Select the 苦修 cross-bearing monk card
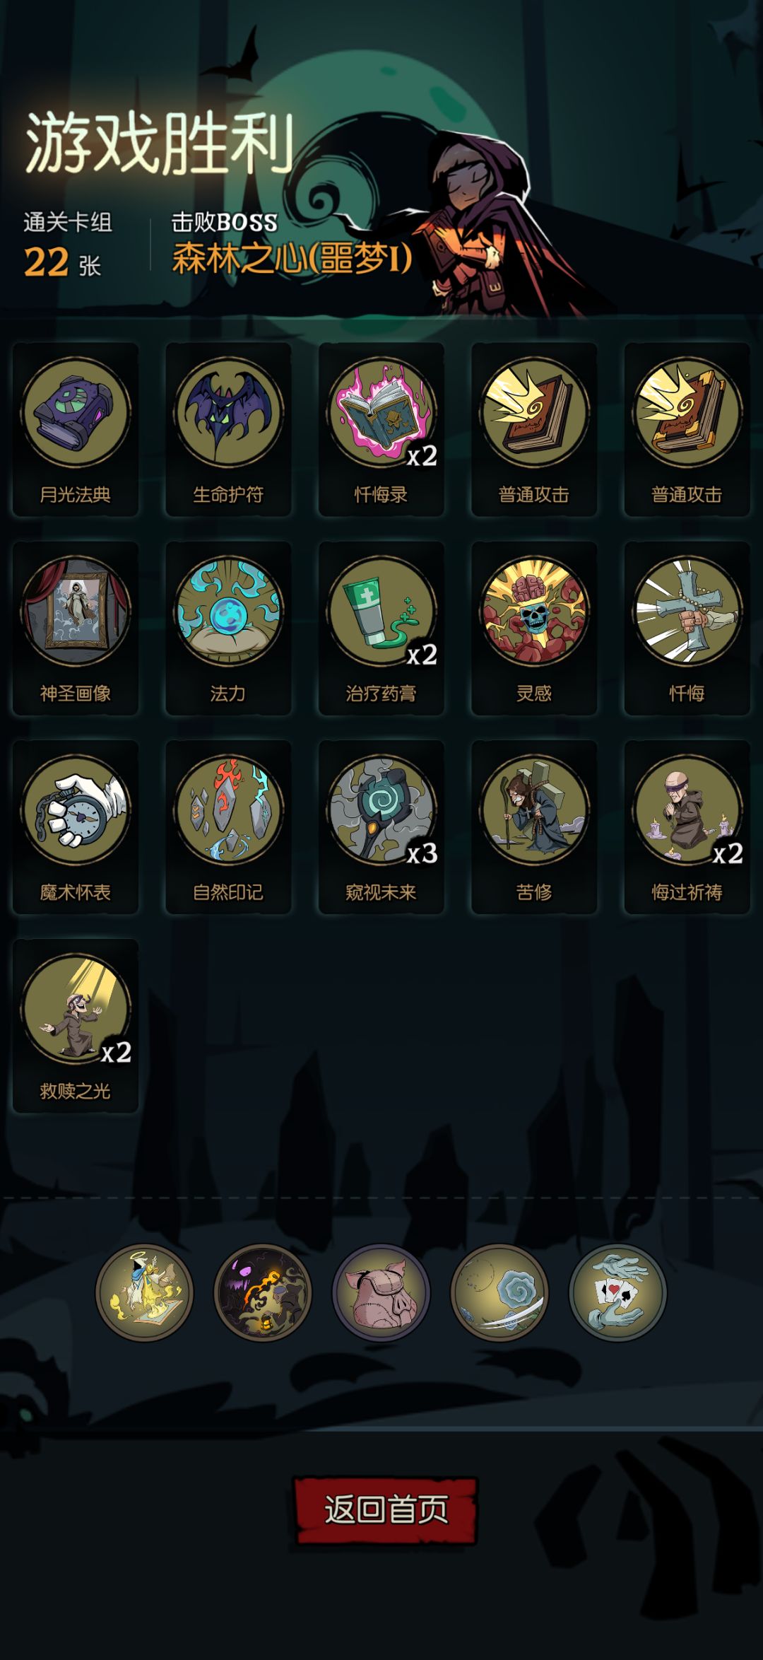763x1660 pixels. coord(534,826)
